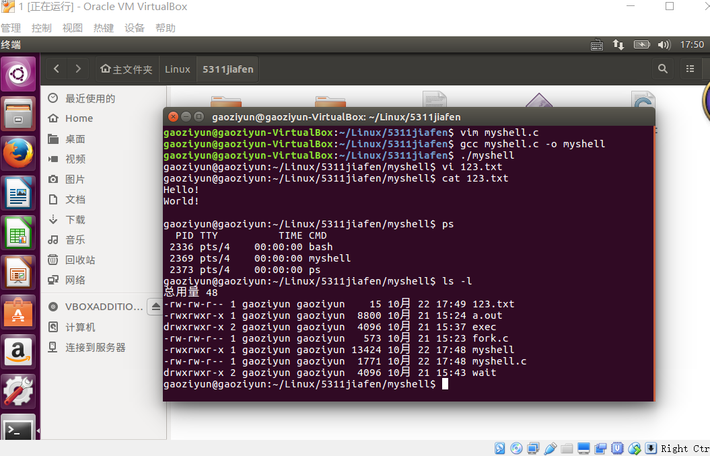Screen dimensions: 710x456
Task: Go back in file manager
Action: 57,69
